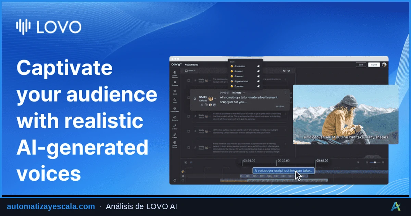Open the AI Writer sidebar tool
This screenshot has width=411, height=216.
pos(175,127)
